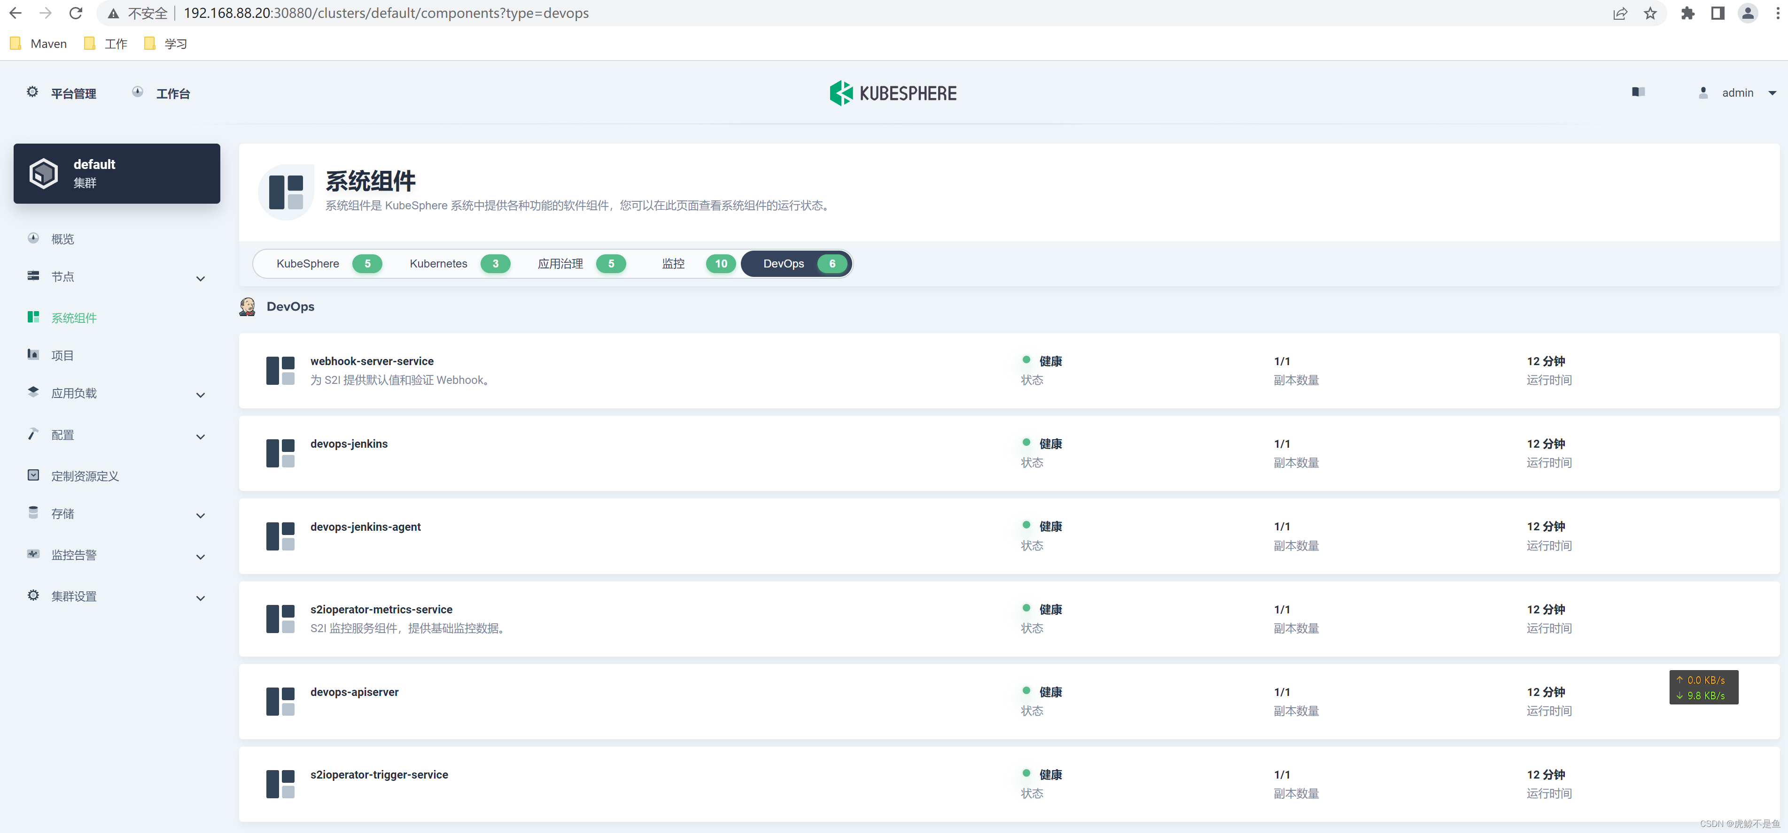The image size is (1788, 833).
Task: Click the browser back arrow
Action: coord(16,13)
